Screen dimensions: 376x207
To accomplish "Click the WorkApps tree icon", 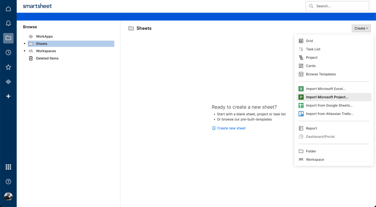I will tap(31, 36).
